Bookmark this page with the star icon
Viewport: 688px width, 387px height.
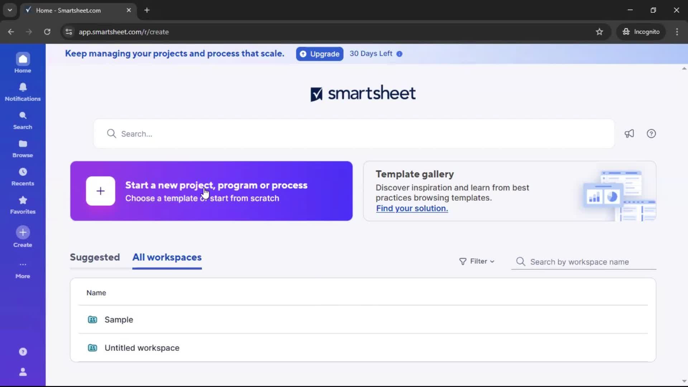(599, 32)
